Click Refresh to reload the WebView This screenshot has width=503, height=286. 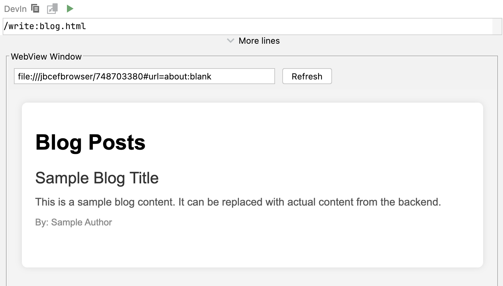coord(307,76)
